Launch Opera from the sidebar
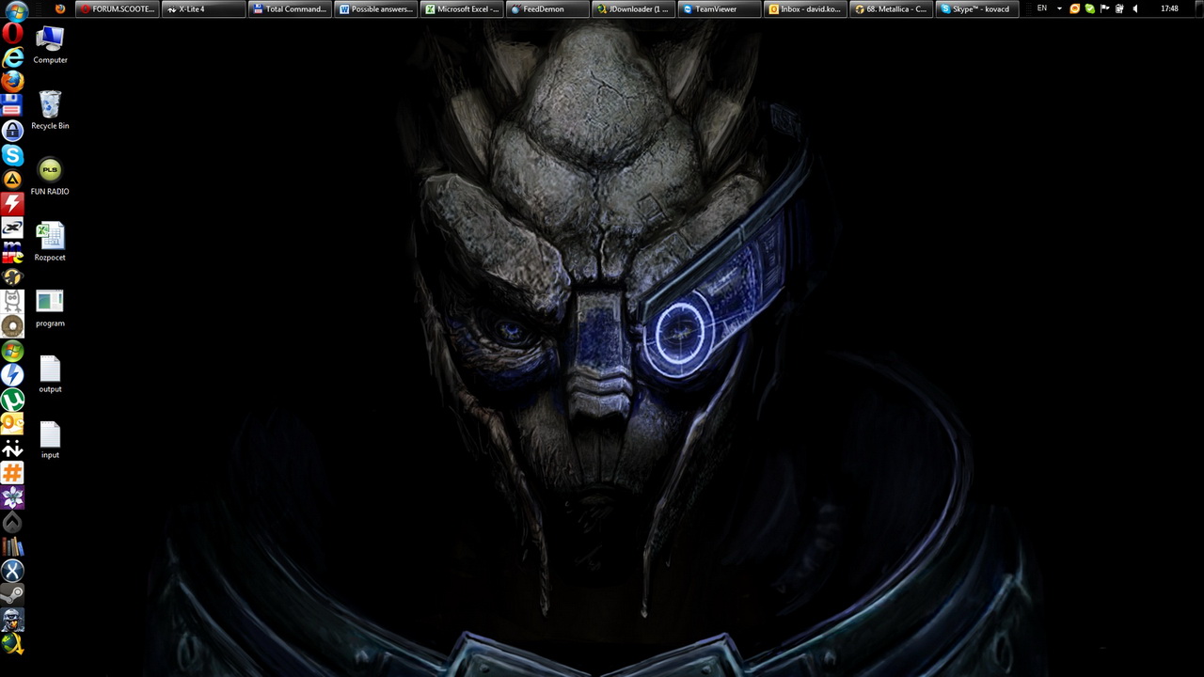 pyautogui.click(x=12, y=34)
